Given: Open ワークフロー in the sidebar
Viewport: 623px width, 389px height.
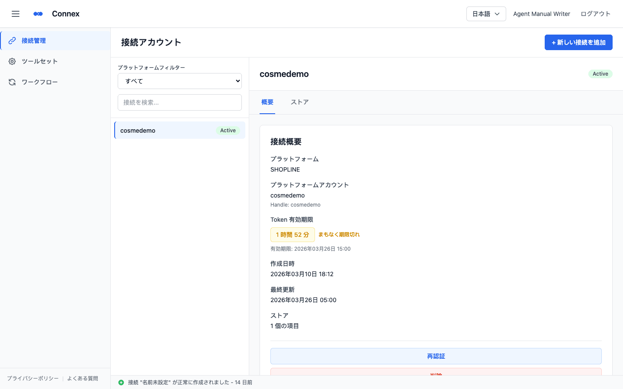Looking at the screenshot, I should (55, 82).
